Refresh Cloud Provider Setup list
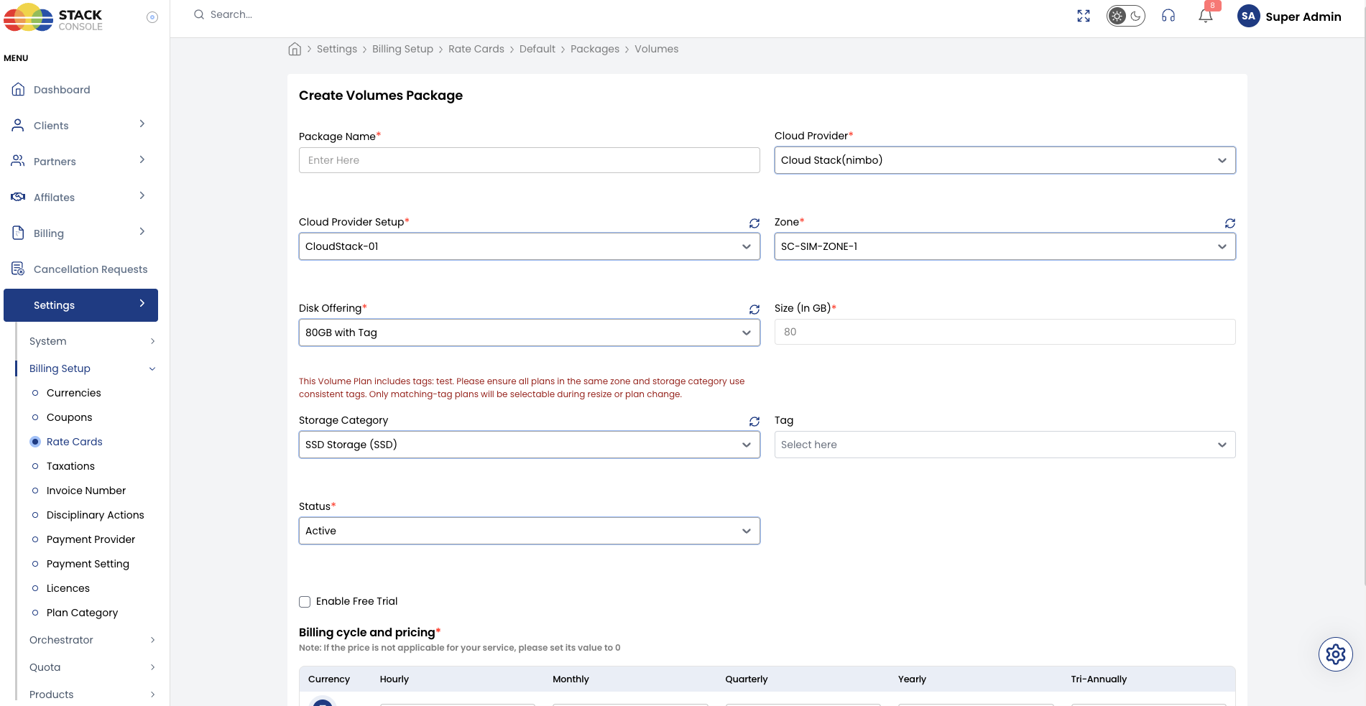 coord(754,223)
